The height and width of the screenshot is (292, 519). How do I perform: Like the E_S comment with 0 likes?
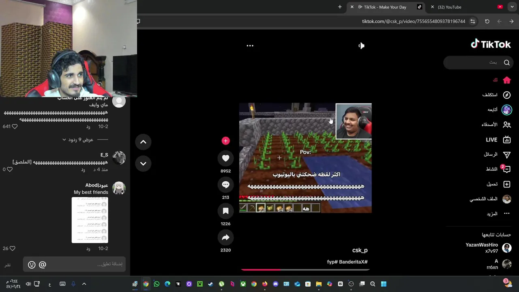click(x=10, y=170)
